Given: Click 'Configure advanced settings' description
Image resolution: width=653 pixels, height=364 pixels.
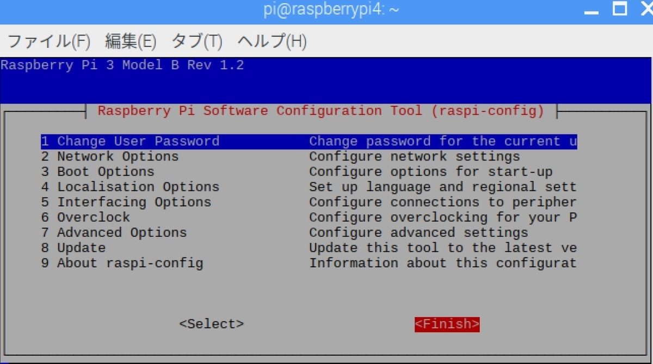Looking at the screenshot, I should tap(418, 233).
